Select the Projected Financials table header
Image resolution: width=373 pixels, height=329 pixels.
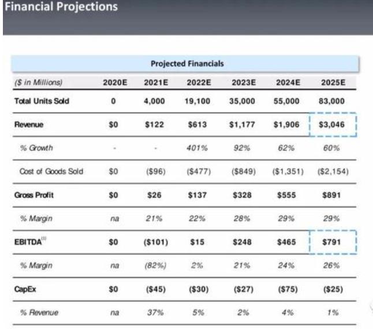[x=186, y=63]
